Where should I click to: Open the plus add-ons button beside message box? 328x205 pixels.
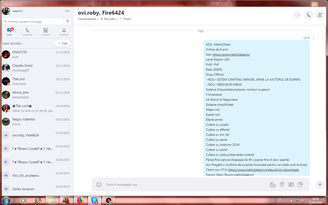320,184
